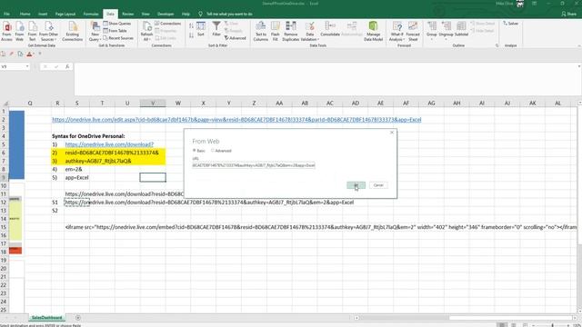The width and height of the screenshot is (582, 327).
Task: Click the Sort A to Z icon
Action: [x=191, y=25]
